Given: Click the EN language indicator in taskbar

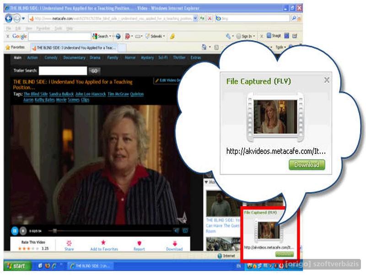Looking at the screenshot, I should (x=238, y=266).
